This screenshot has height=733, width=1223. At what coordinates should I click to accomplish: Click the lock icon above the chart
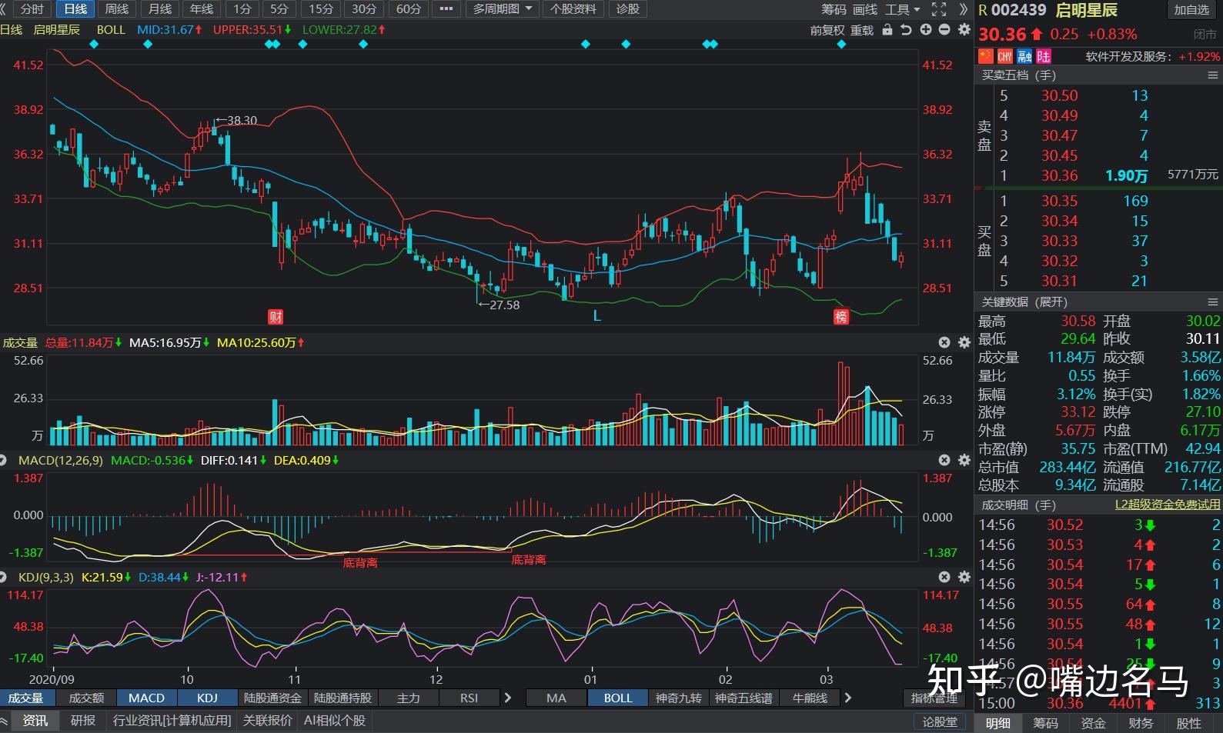887,30
